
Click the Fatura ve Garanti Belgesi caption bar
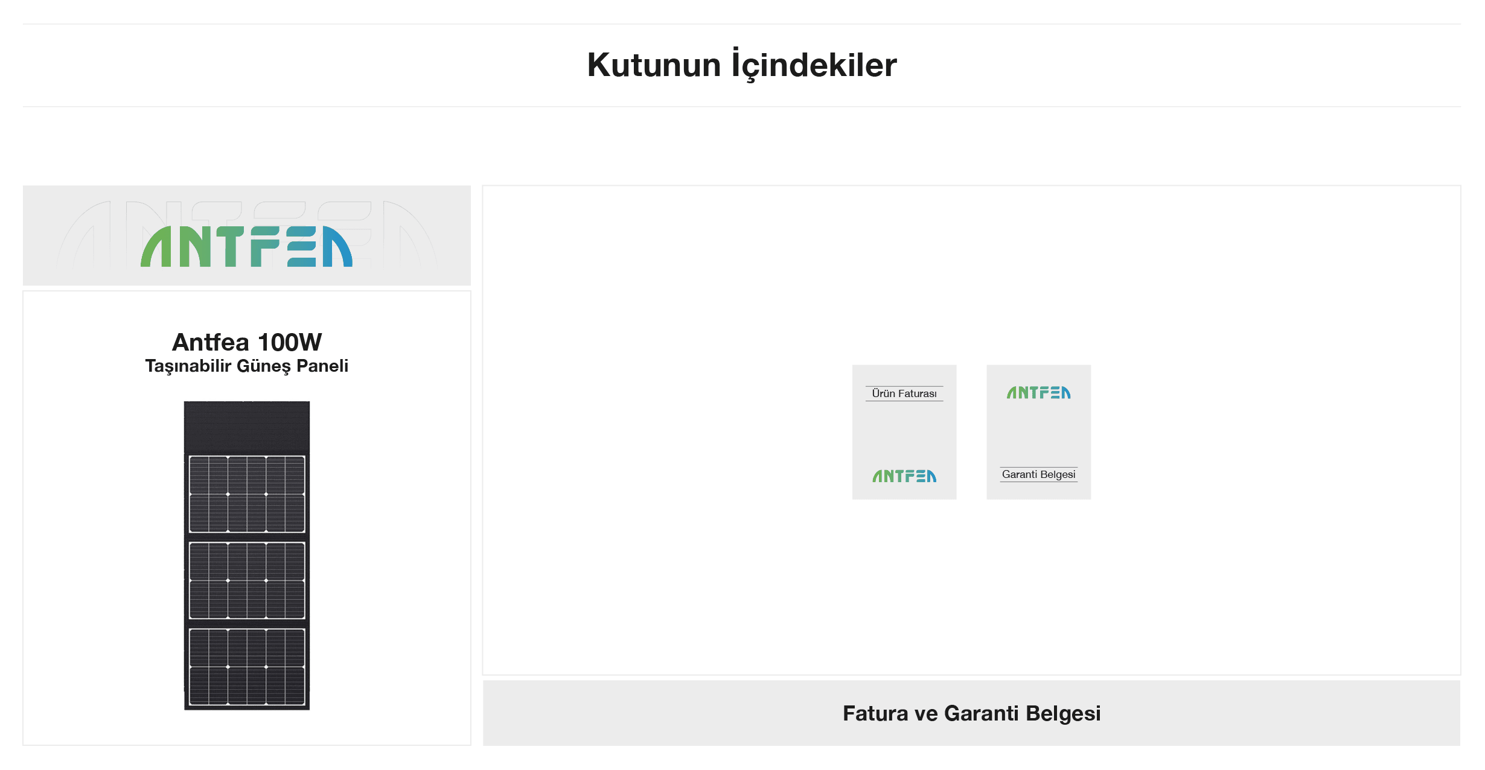pyautogui.click(x=971, y=713)
